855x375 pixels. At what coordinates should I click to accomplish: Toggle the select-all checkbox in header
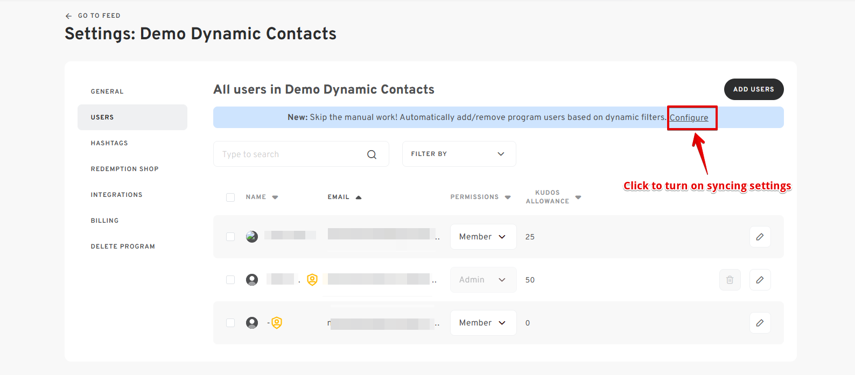click(230, 197)
